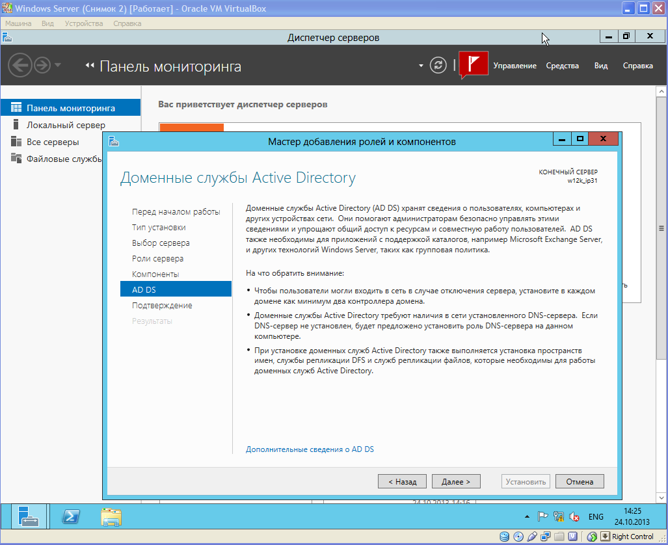Click VirtualBox video capture status icon
Screen dimensions: 668x545
pos(573,537)
